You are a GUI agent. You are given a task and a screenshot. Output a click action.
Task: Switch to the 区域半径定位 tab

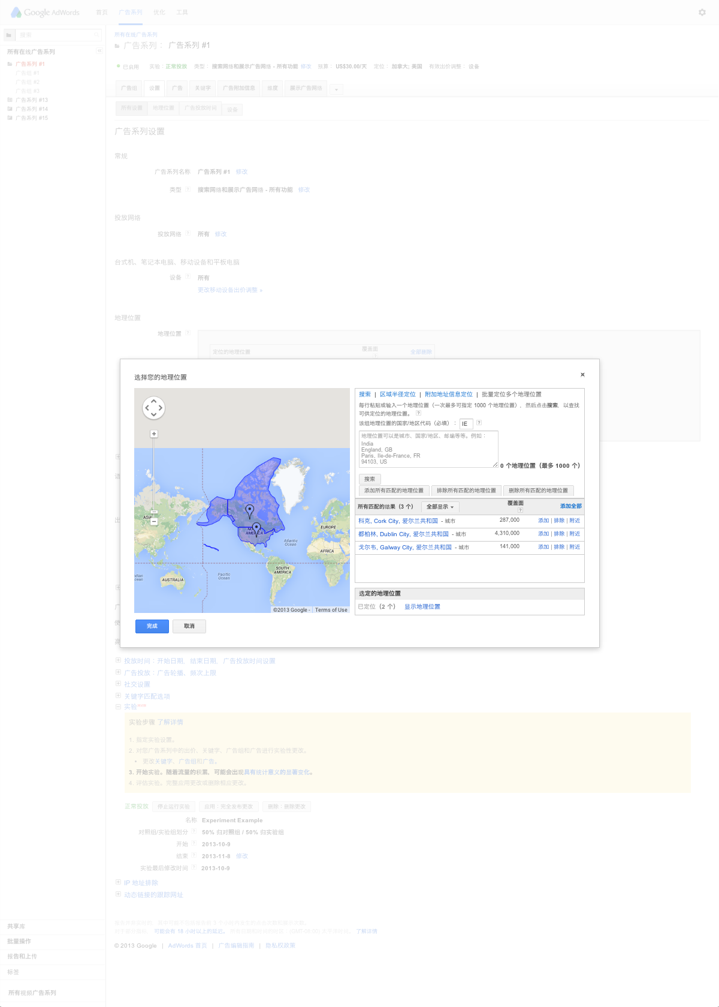398,395
